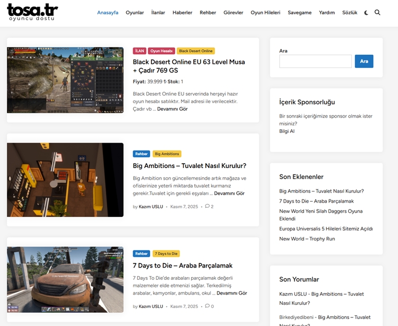The height and width of the screenshot is (326, 398).
Task: Click the tosa.tr site logo
Action: point(33,13)
